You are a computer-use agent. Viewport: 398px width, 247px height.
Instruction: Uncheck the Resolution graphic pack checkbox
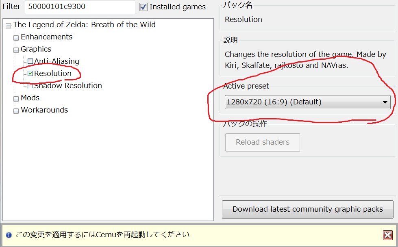point(30,73)
